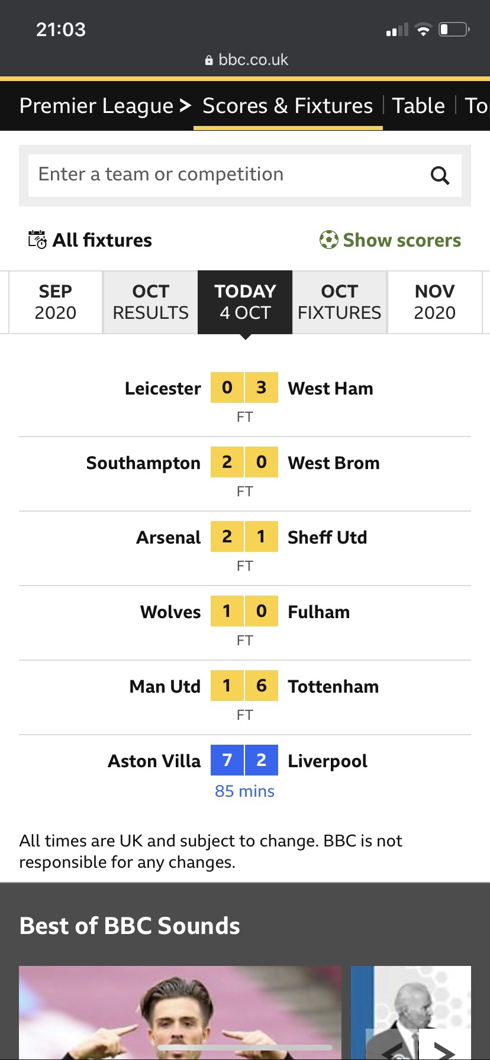Open the BBC Sounds footballer thumbnail
Screen dimensions: 490x1060
180,1013
